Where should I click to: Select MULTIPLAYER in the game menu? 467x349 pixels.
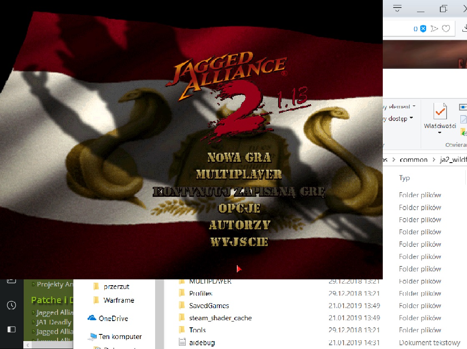tap(239, 174)
